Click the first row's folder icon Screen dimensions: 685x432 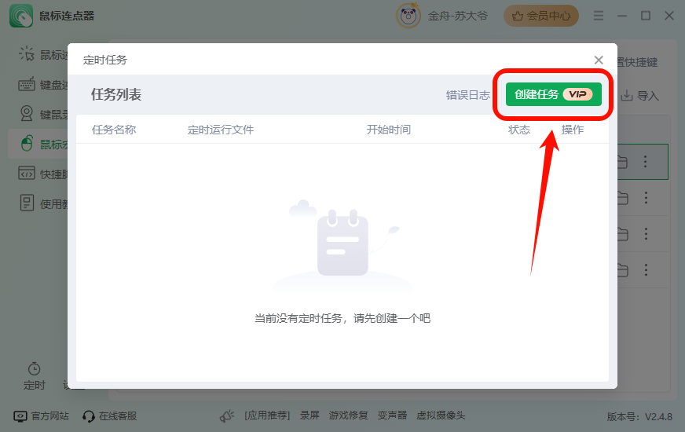[x=622, y=163]
